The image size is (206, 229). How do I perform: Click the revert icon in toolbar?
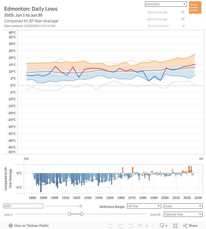tap(130, 225)
